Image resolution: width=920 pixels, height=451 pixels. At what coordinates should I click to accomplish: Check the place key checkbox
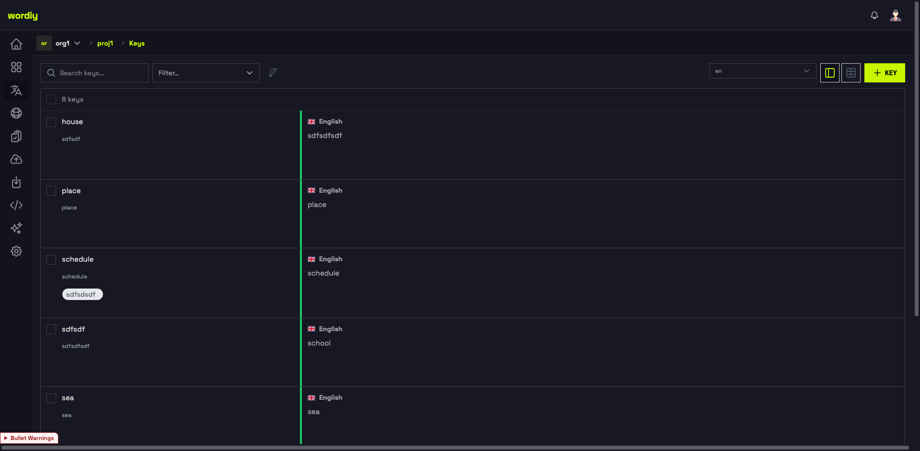click(51, 191)
